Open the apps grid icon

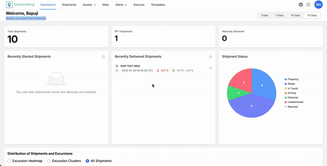click(x=308, y=4)
